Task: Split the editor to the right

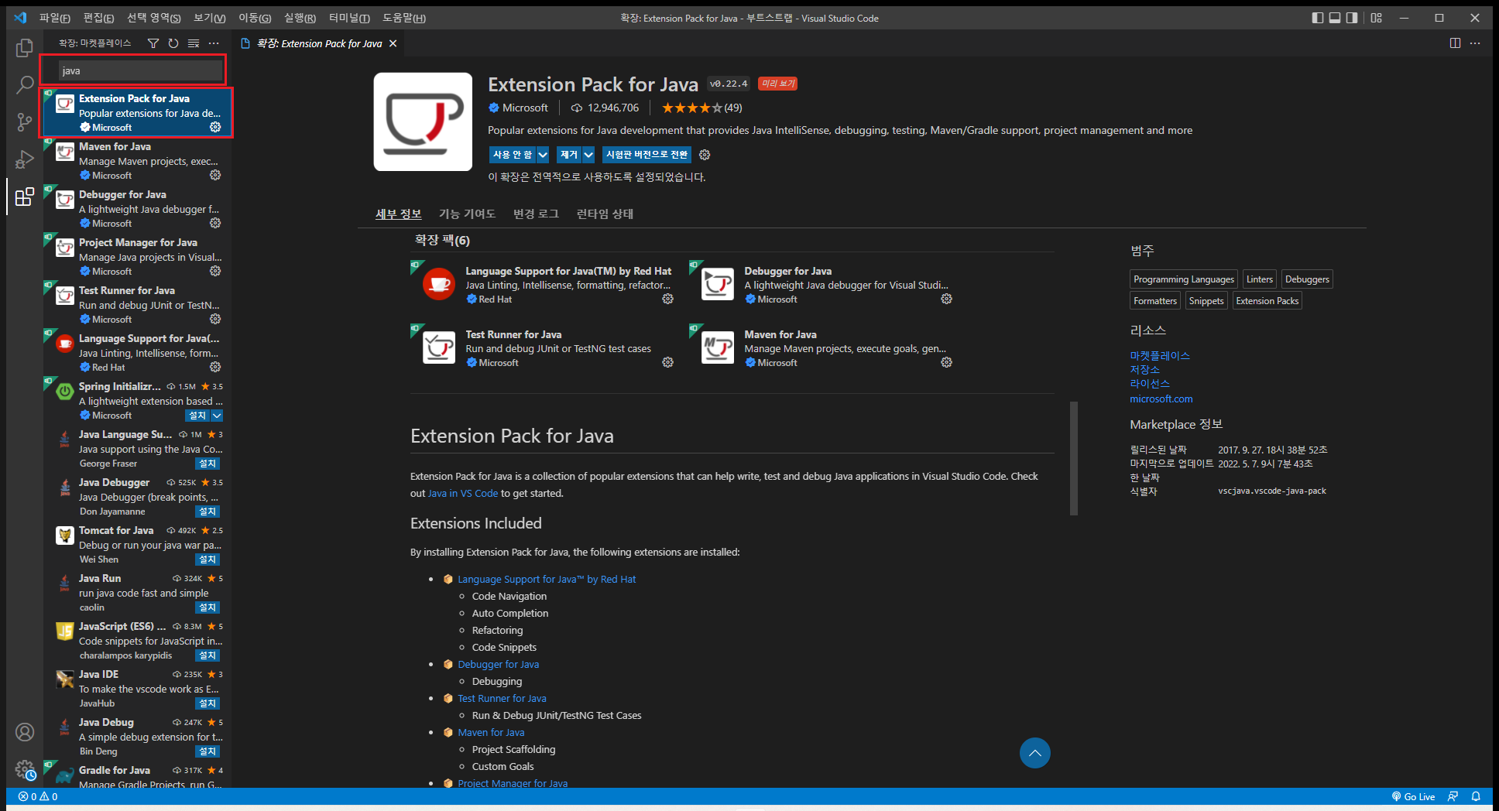Action: pyautogui.click(x=1455, y=43)
